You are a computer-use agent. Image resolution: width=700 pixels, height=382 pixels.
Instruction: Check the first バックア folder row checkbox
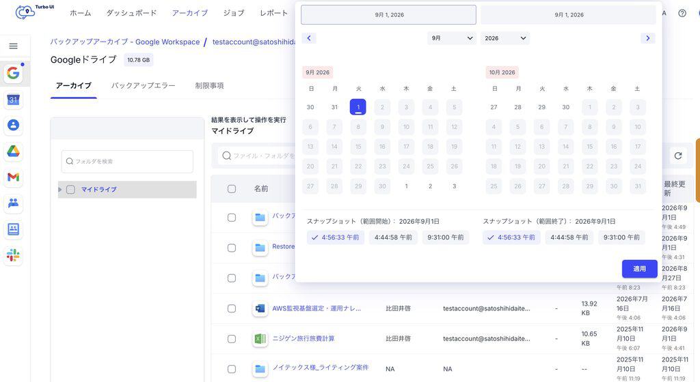click(x=232, y=218)
